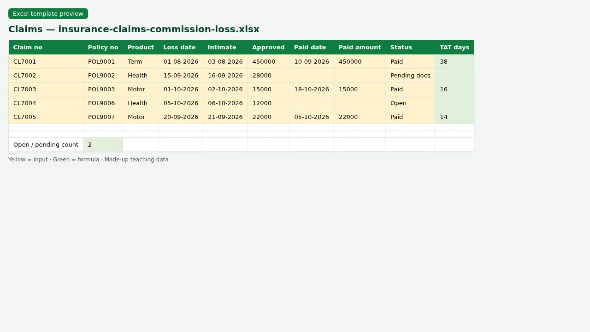Click the yellow/green legend note text
The height and width of the screenshot is (332, 590).
[x=88, y=160]
